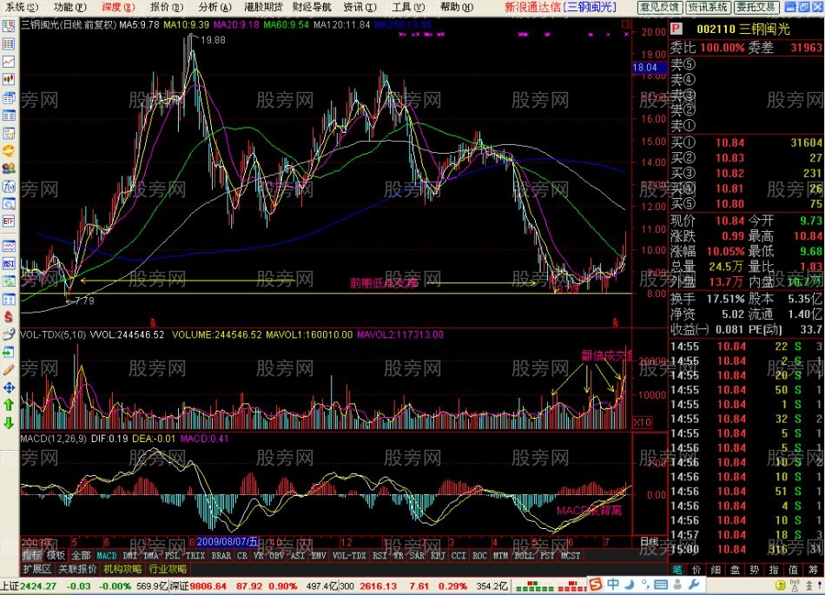Click the blue four-way move arrows icon

tap(9, 387)
